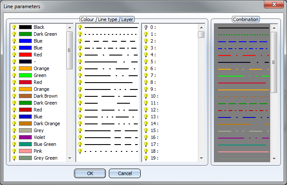Toggle the Grey Green lightbulb icon
The width and height of the screenshot is (287, 185).
click(14, 158)
